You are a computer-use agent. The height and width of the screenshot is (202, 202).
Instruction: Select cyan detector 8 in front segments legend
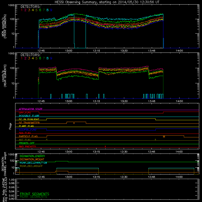(x=47, y=10)
